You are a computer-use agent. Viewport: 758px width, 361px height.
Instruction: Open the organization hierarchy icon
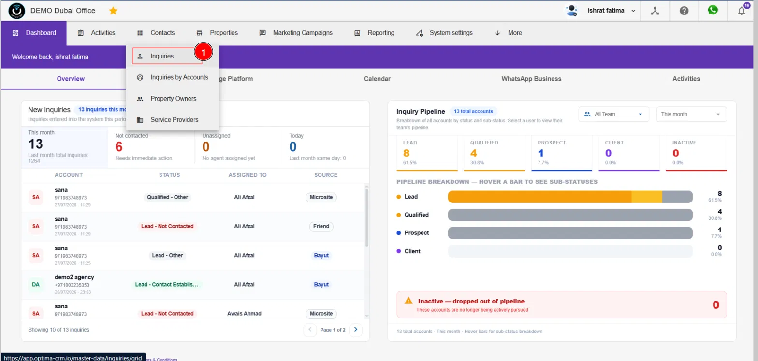[655, 11]
